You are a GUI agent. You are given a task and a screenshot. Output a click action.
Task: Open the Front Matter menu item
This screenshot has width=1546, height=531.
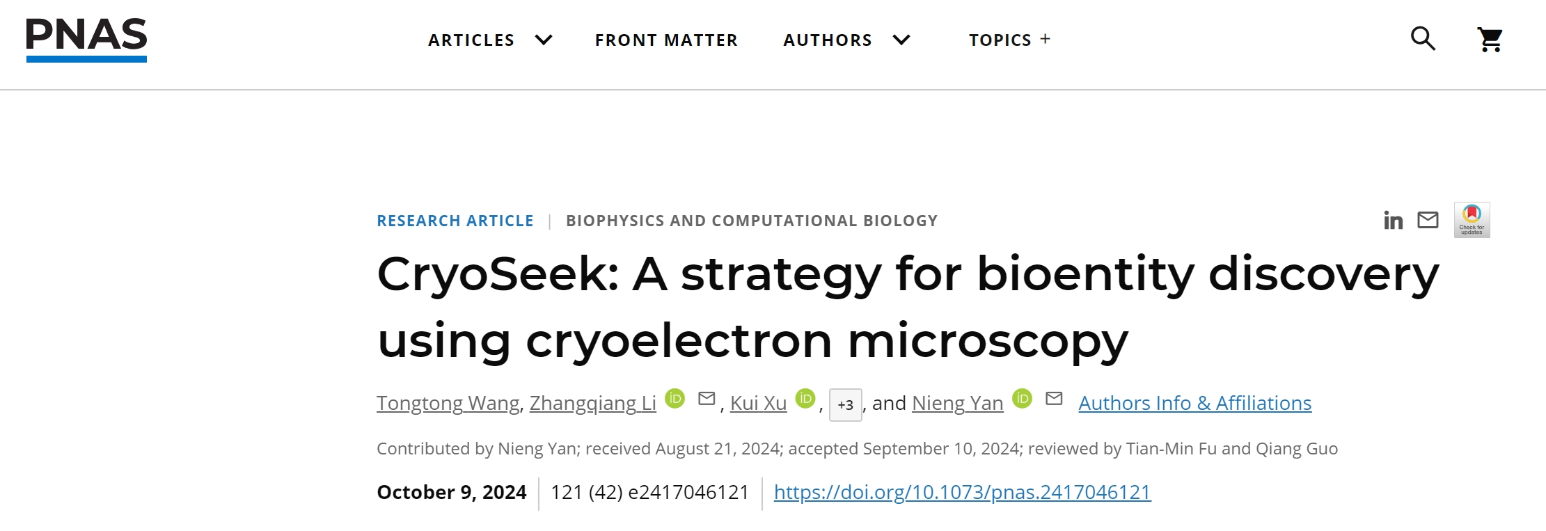click(x=666, y=40)
